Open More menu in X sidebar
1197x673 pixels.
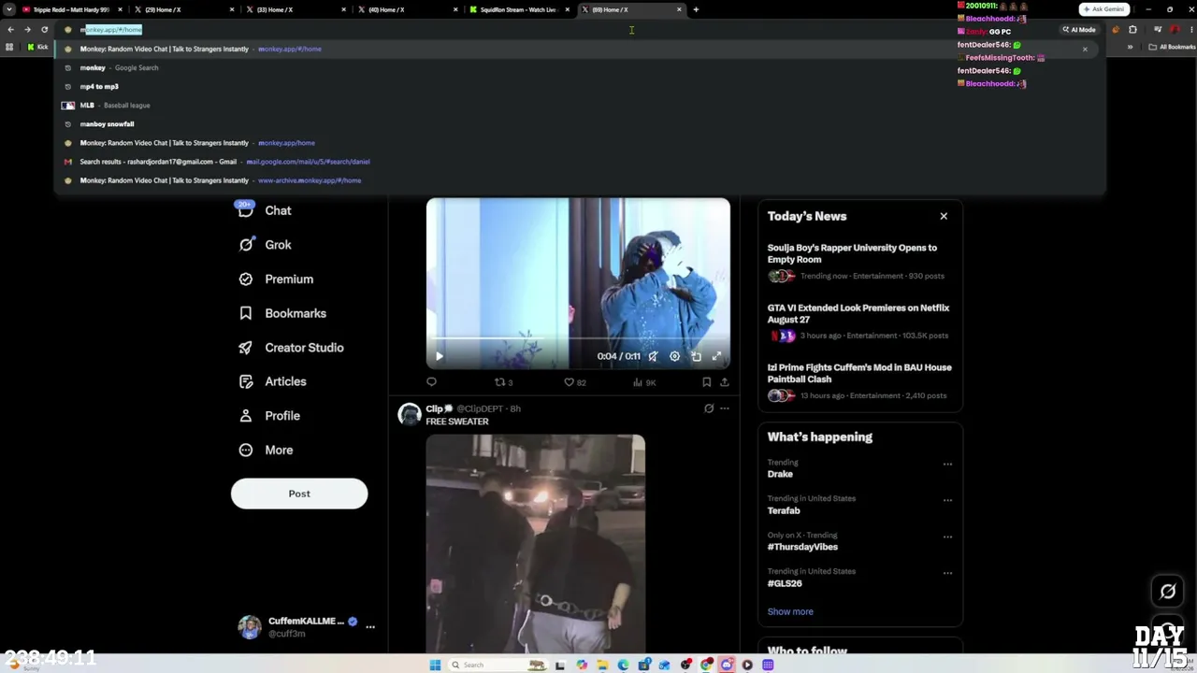coord(266,450)
